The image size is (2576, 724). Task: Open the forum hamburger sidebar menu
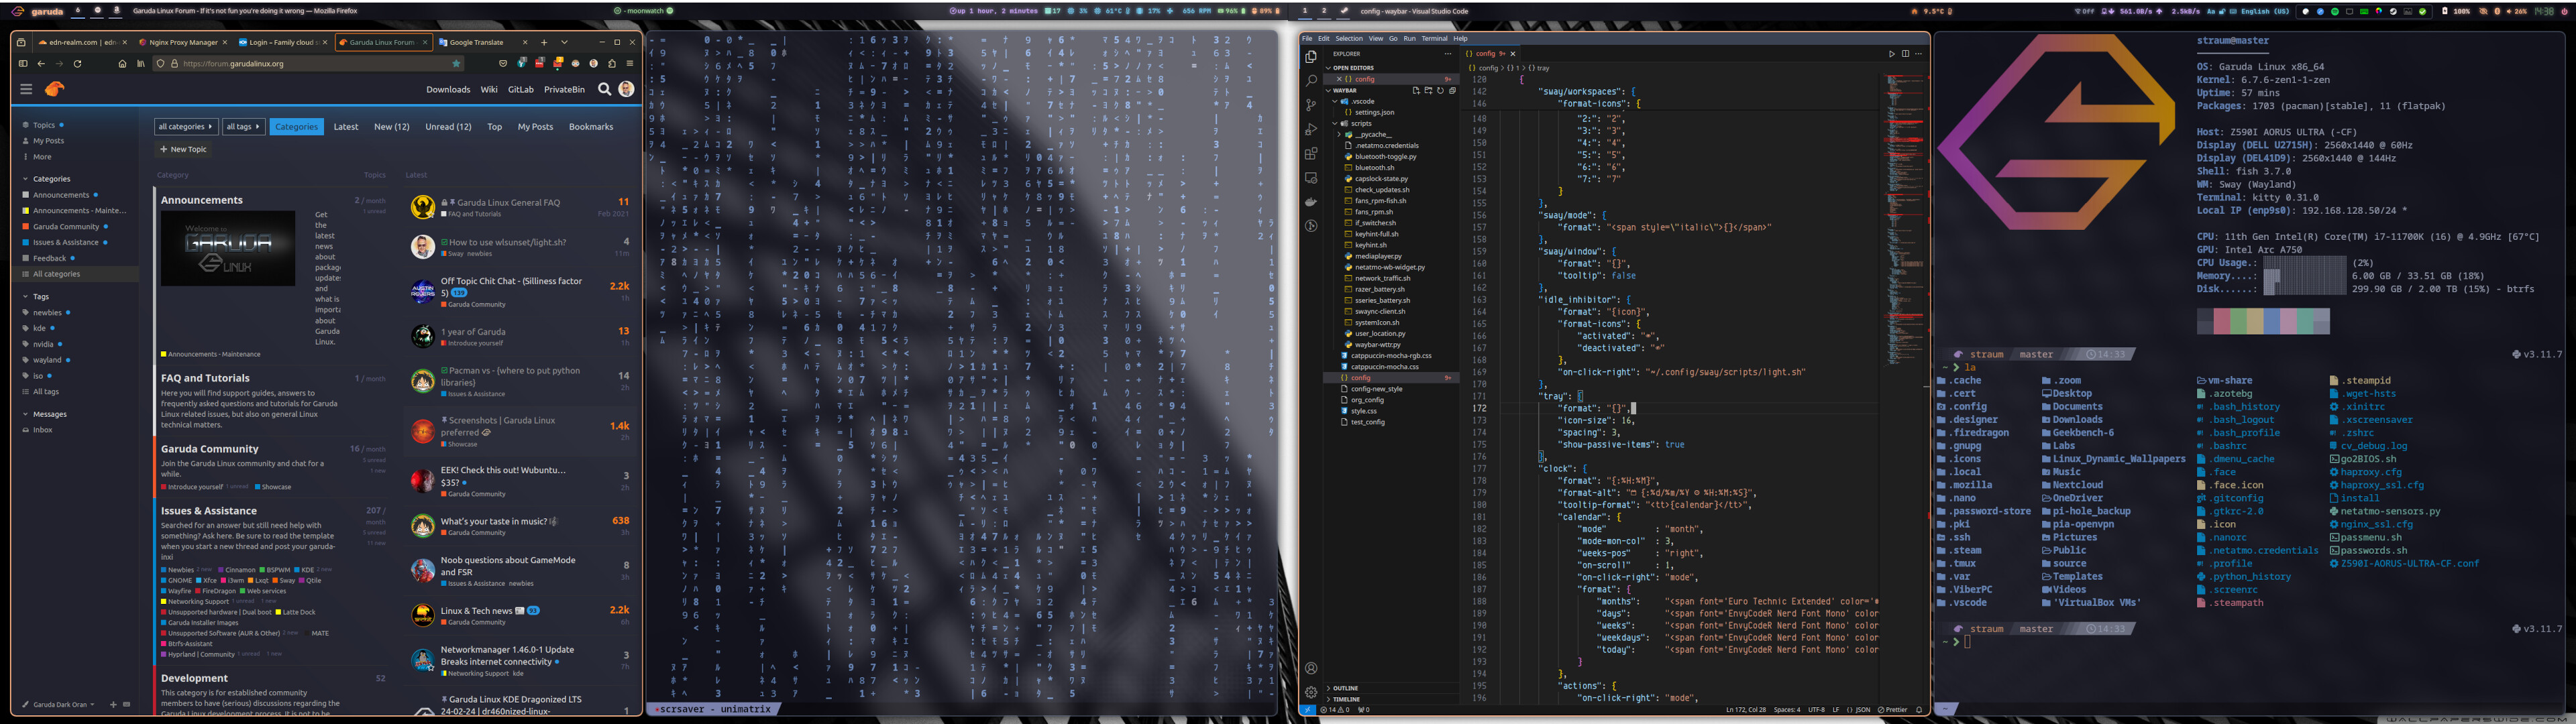click(26, 89)
